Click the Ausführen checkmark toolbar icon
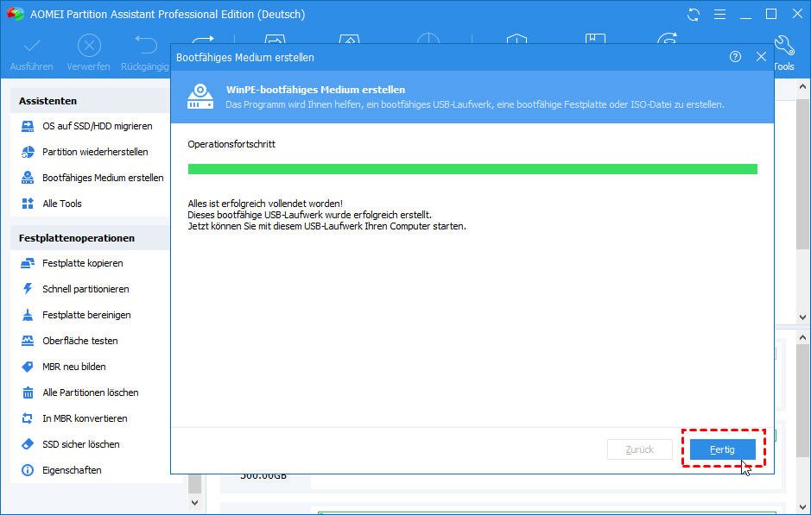Viewport: 811px width, 515px height. (x=32, y=46)
